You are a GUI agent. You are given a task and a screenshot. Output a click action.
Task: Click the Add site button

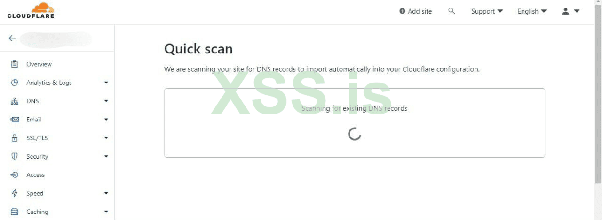(415, 11)
